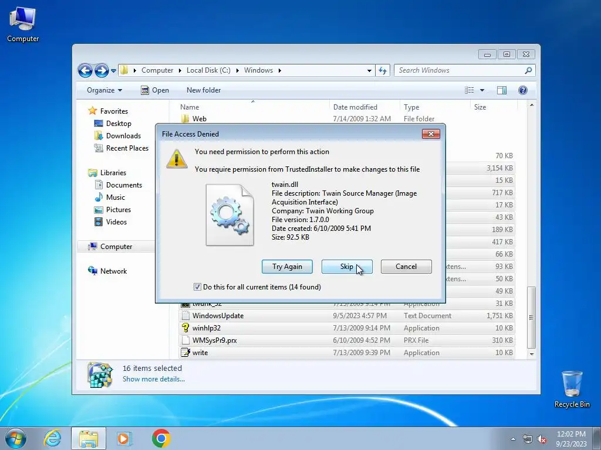Click New folder in the toolbar

(x=204, y=90)
